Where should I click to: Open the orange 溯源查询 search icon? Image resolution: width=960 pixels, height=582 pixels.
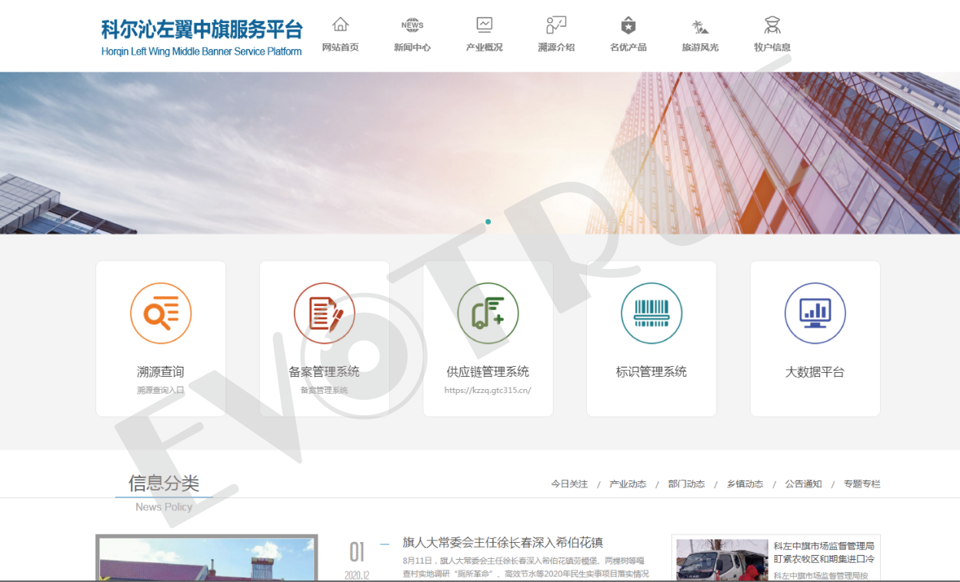coord(161,313)
